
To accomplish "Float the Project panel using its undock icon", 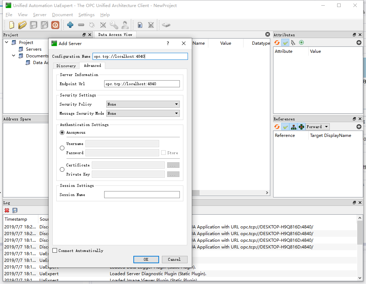I will [84, 34].
